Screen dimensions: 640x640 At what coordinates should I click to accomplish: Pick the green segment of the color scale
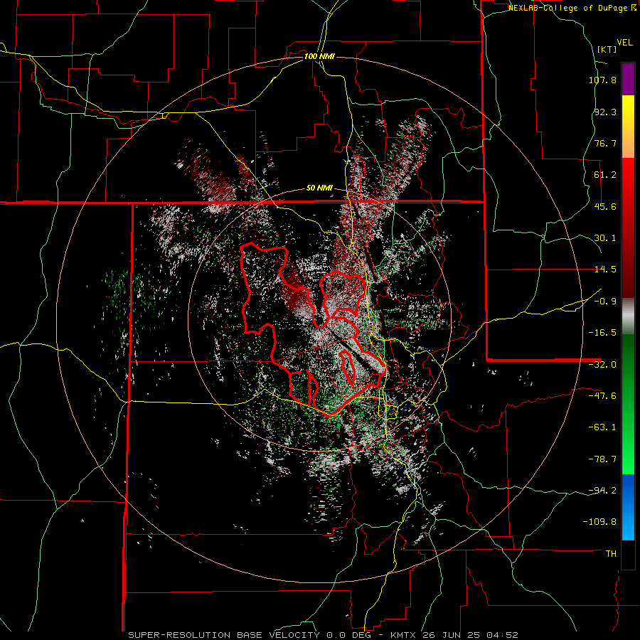point(628,404)
